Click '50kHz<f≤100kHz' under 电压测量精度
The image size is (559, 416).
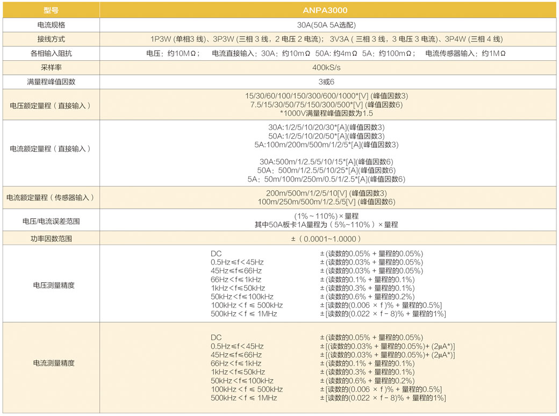click(242, 297)
